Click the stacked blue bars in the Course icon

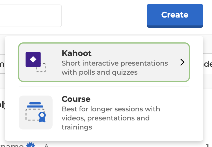(35, 105)
